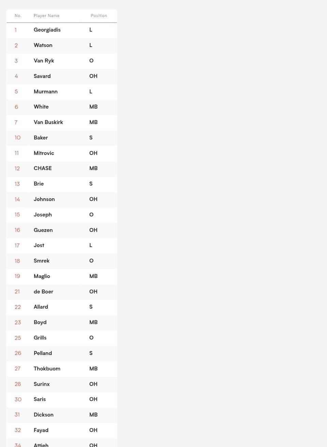Select player Thokbuom
The width and height of the screenshot is (327, 447).
point(47,369)
